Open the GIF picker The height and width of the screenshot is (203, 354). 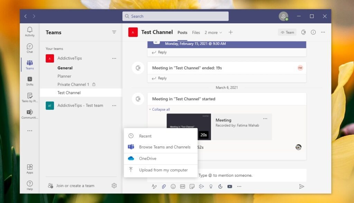183,186
